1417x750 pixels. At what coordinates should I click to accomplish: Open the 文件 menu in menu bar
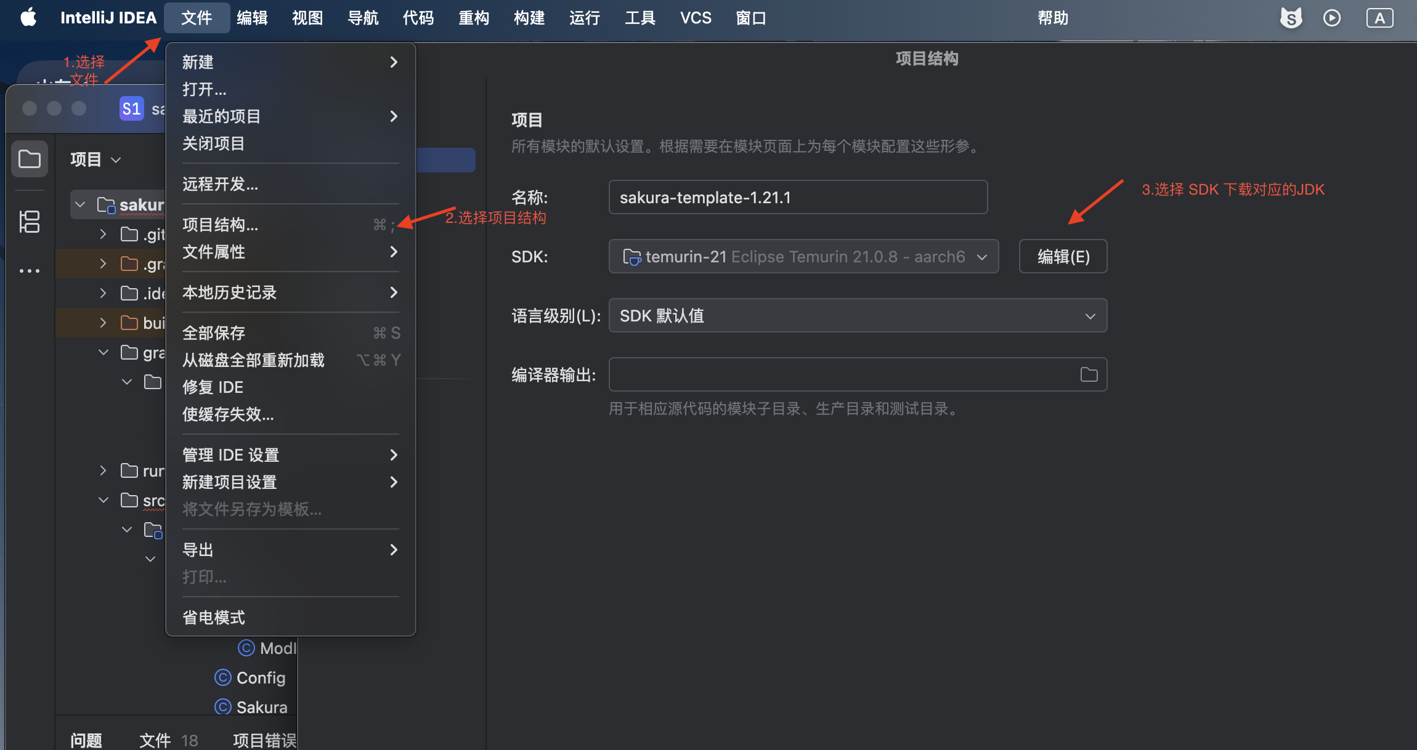pyautogui.click(x=197, y=18)
